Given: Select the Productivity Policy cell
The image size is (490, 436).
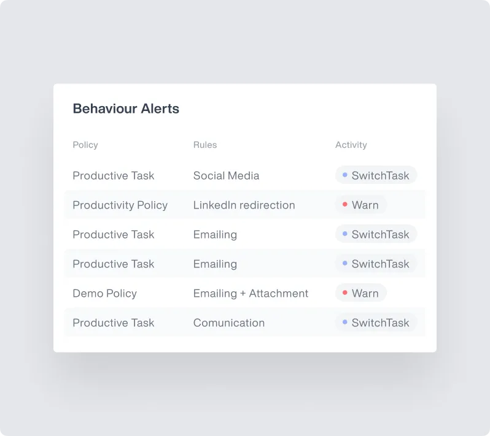Looking at the screenshot, I should (x=120, y=205).
